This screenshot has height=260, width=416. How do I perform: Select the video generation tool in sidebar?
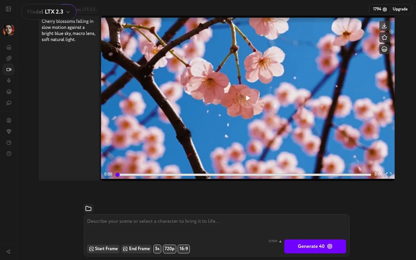click(9, 69)
